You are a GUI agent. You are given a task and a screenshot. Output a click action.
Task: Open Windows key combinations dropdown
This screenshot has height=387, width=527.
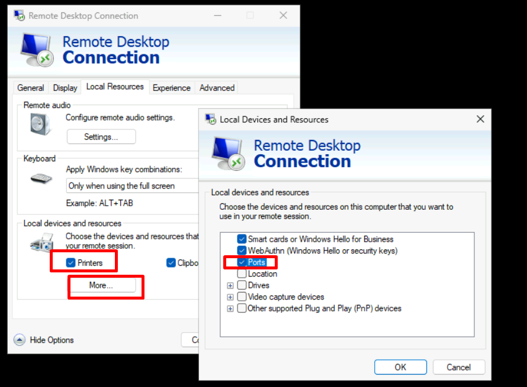(133, 186)
